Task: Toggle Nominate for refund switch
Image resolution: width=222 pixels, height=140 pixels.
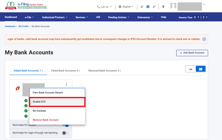Action: (66, 125)
